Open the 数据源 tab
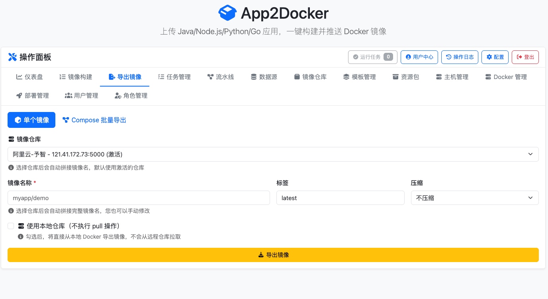 click(x=264, y=77)
